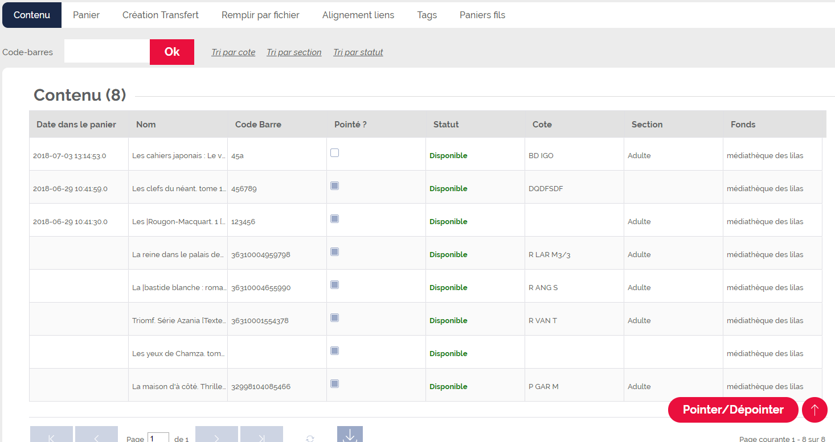This screenshot has width=835, height=442.
Task: Click the scroll-to-top arrow icon
Action: click(x=814, y=410)
